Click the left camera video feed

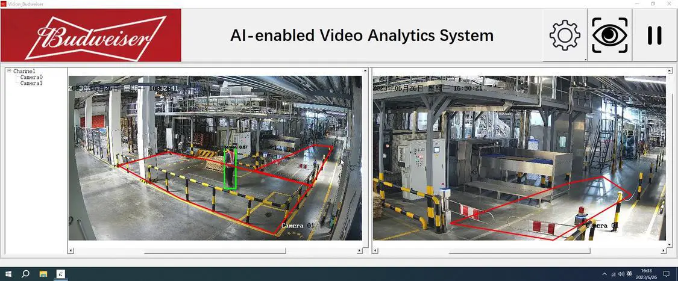(215, 158)
